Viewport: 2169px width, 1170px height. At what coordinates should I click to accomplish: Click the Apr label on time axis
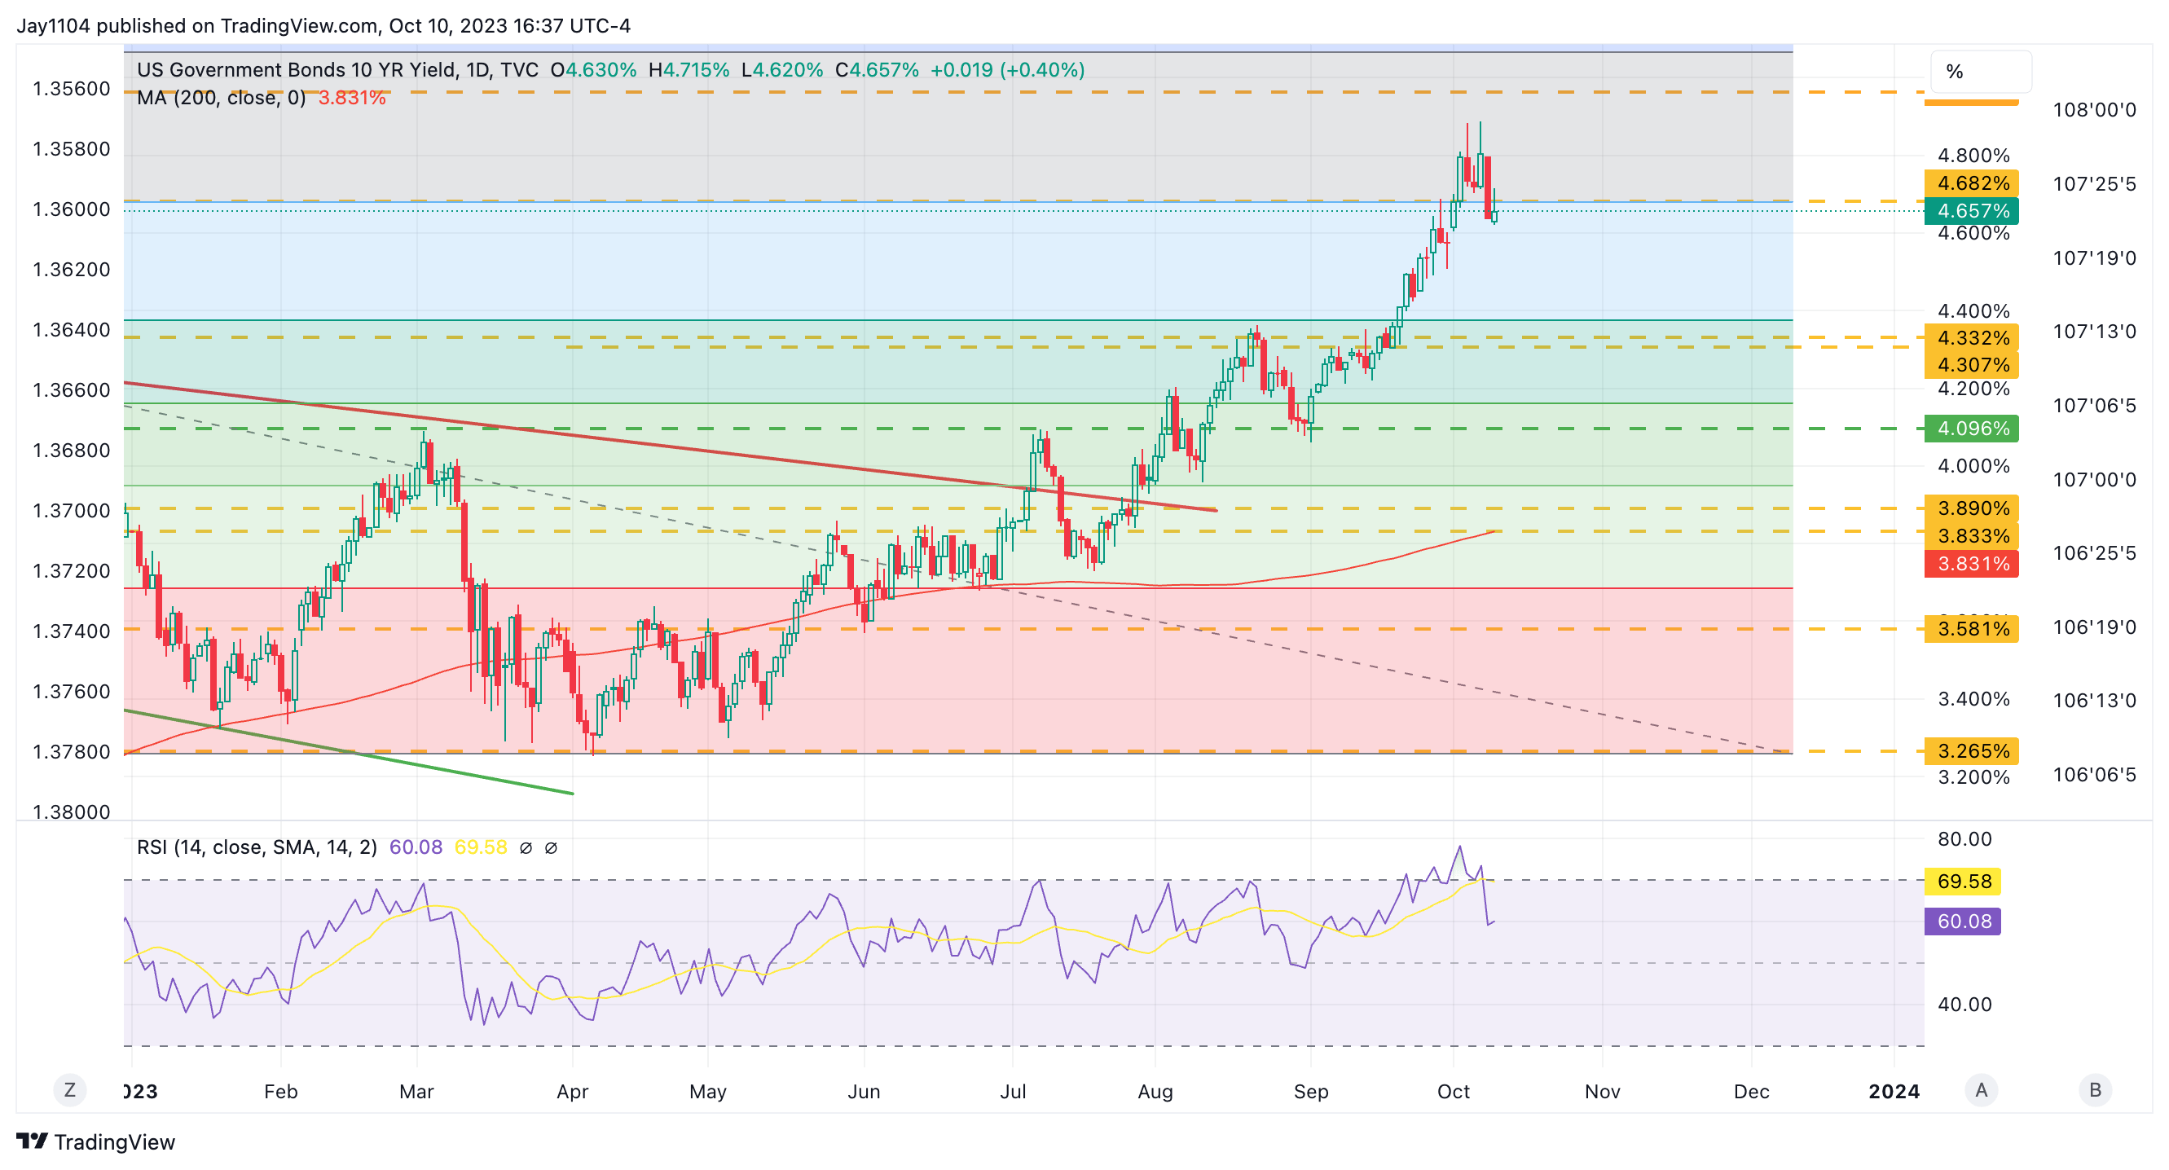click(573, 1092)
